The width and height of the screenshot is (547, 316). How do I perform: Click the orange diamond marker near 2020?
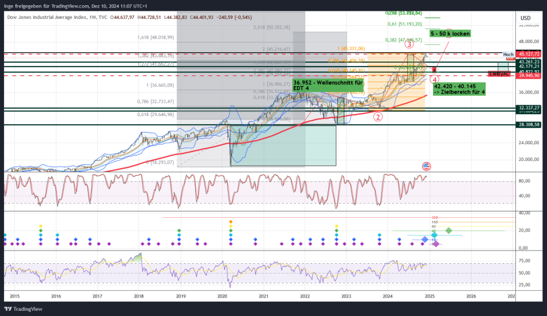pyautogui.click(x=230, y=222)
